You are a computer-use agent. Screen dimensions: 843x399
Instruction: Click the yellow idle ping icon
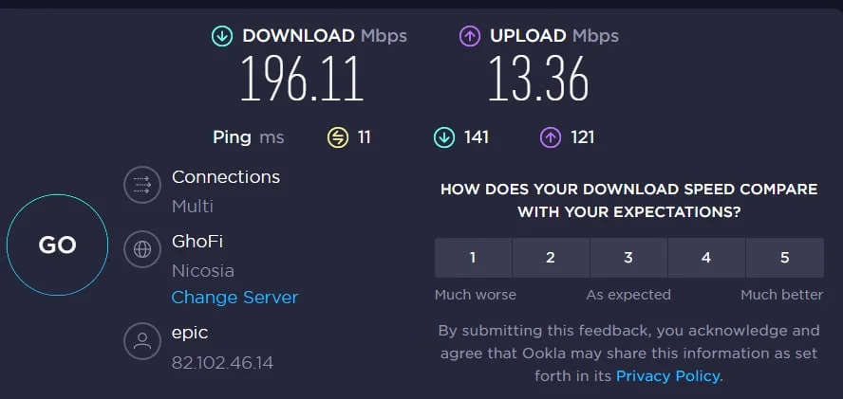337,137
